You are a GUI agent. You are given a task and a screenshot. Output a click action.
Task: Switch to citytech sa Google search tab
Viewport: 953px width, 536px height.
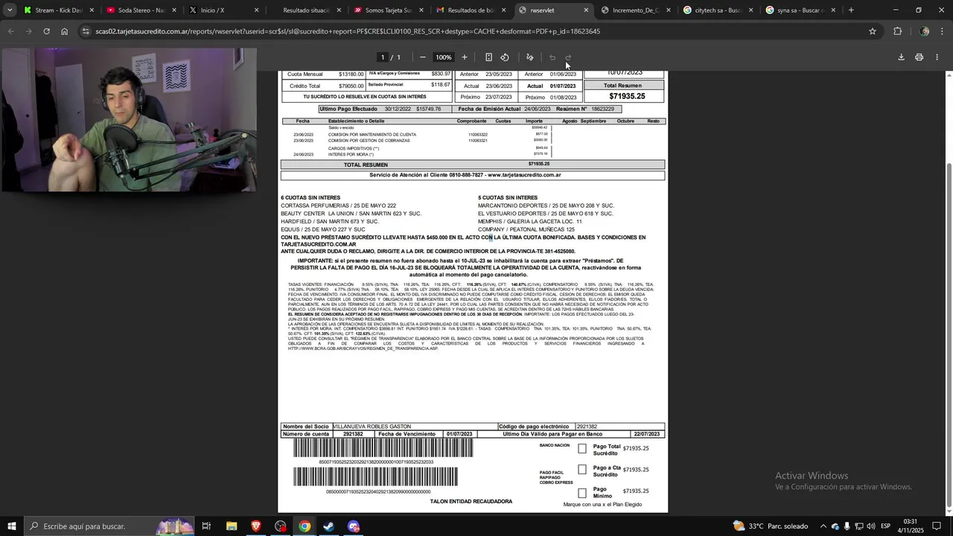click(x=718, y=10)
